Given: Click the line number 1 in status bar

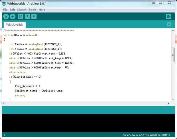Looking at the screenshot, I should click(4, 135).
